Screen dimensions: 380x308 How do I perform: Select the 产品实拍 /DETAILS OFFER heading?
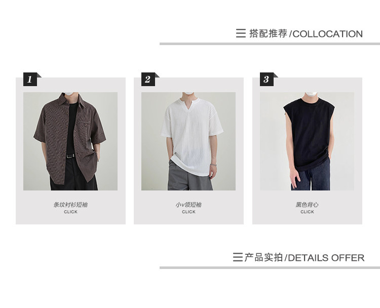pos(305,257)
